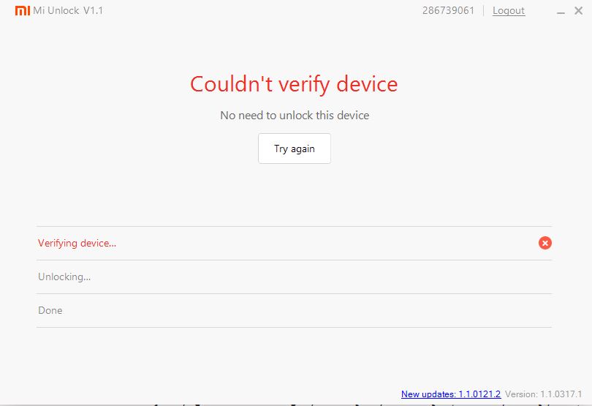Viewport: 592px width, 406px height.
Task: Click the divider line above 'Verifying device...'
Action: pos(294,227)
